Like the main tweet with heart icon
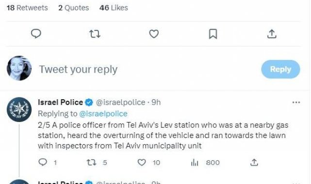 (x=154, y=34)
